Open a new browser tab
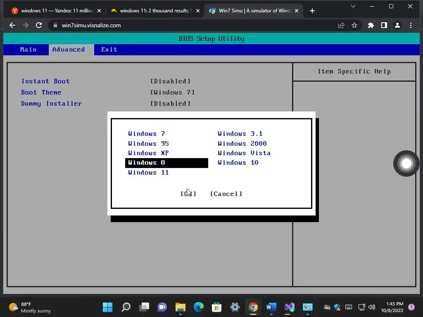423x317 pixels. click(x=312, y=11)
